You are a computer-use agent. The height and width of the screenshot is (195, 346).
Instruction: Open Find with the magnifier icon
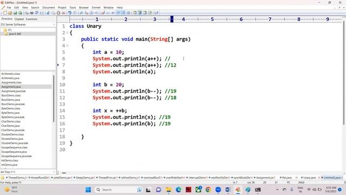tap(81, 13)
